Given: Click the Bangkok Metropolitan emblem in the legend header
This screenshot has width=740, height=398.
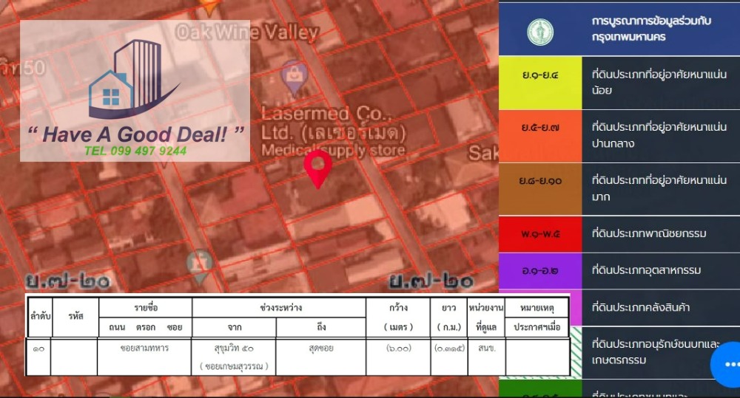Looking at the screenshot, I should point(540,32).
